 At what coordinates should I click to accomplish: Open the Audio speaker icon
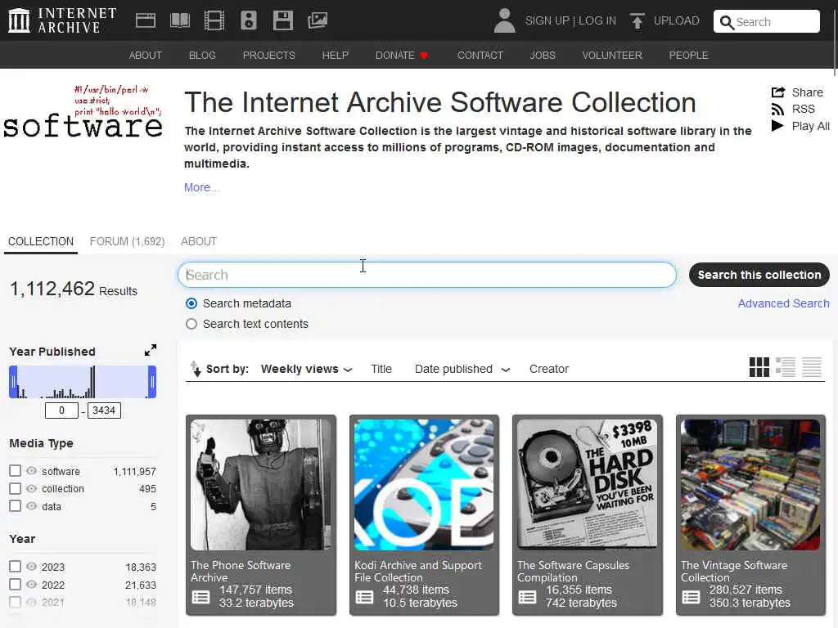249,20
